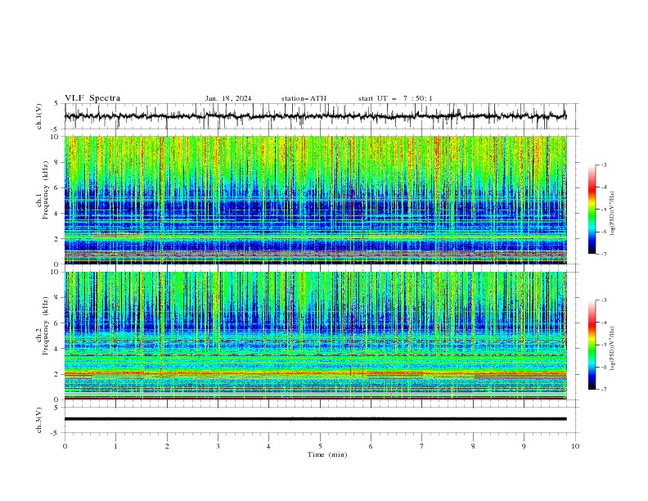
Task: Click the ch.2 "Frequency (kHz)" axis label
Action: [46, 325]
